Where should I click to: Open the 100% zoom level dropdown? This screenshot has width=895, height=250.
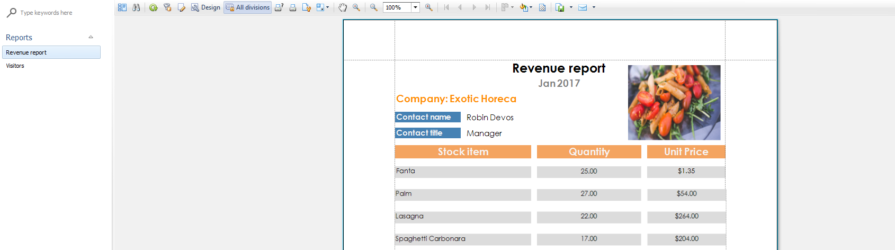coord(416,7)
